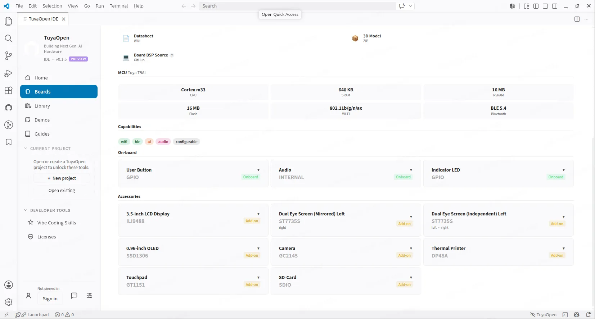Open the remote window indicator in status bar
This screenshot has width=595, height=319.
[6, 315]
